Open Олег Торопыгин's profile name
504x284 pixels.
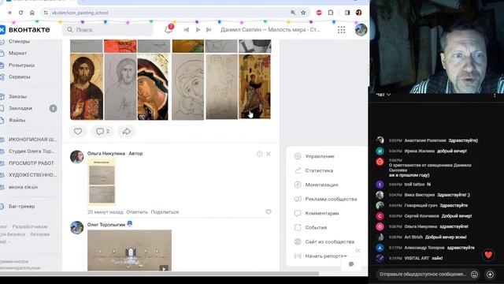click(106, 225)
